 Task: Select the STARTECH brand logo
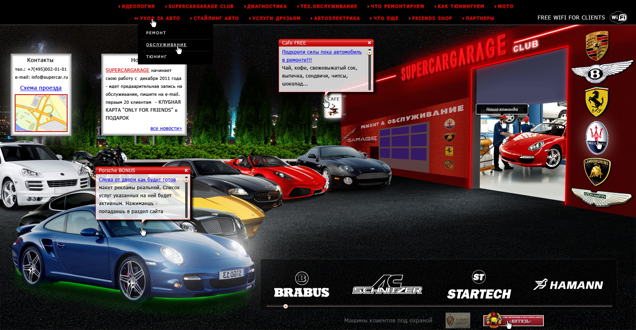[x=479, y=285]
